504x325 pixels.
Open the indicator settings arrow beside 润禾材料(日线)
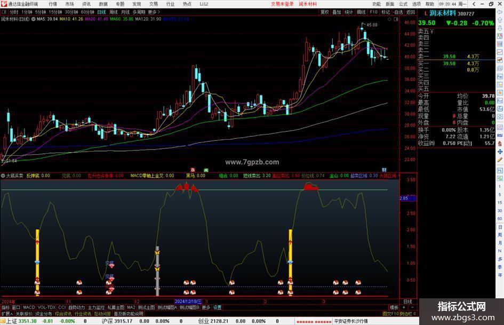tap(33, 19)
